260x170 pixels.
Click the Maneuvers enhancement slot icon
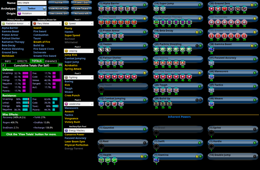click(x=211, y=77)
